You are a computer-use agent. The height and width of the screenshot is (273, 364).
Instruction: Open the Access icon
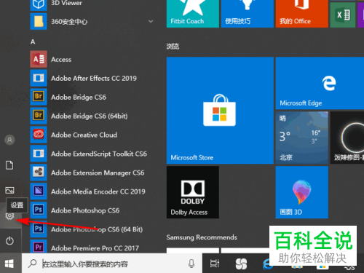tap(39, 59)
